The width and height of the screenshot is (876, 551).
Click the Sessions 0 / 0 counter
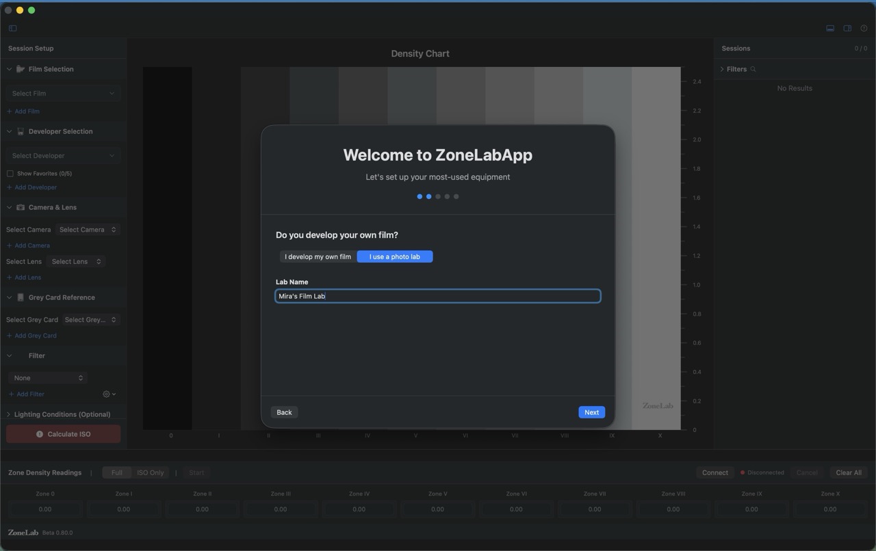861,49
